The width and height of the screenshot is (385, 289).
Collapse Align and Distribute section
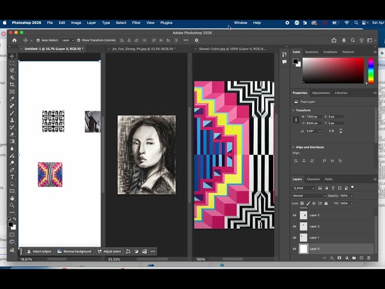click(293, 147)
